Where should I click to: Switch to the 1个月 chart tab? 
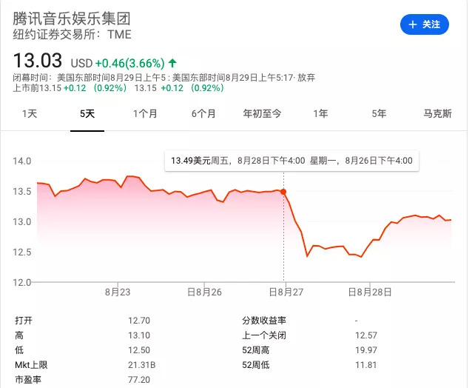(x=145, y=114)
